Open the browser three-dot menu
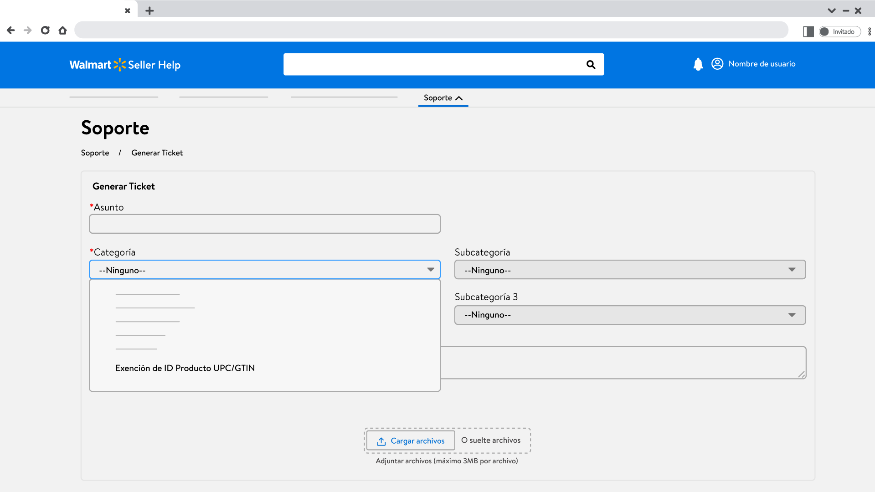This screenshot has height=492, width=875. [x=869, y=31]
